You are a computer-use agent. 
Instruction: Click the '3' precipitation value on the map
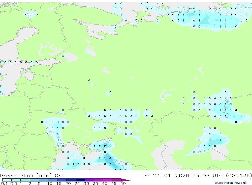pyautogui.click(x=110, y=158)
